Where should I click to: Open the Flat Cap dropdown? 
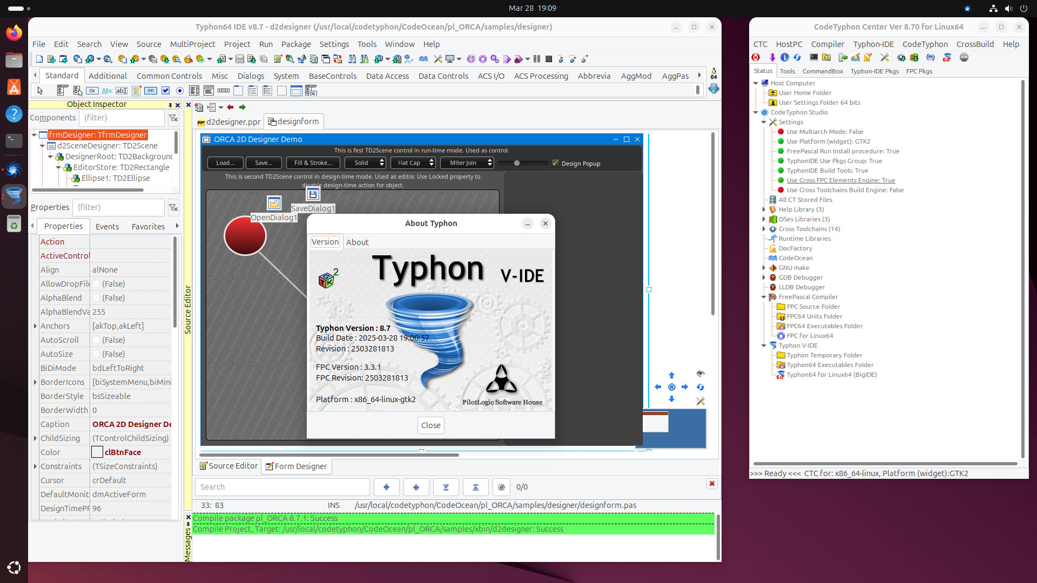coord(413,162)
